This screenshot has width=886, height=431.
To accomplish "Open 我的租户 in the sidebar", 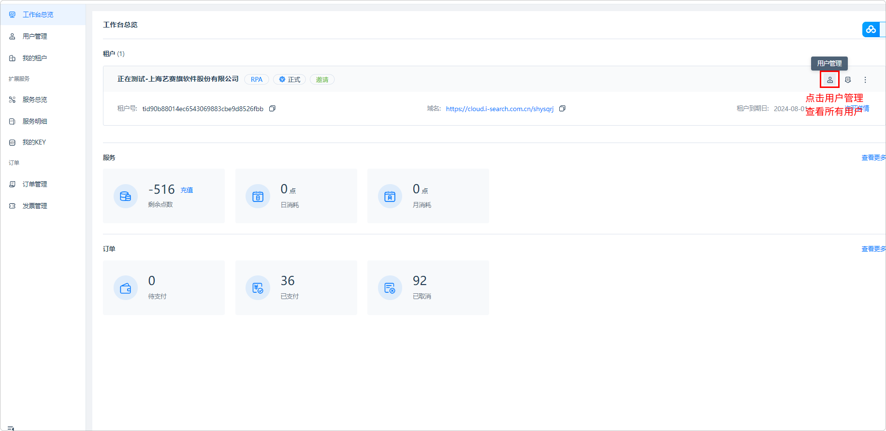I will (x=34, y=58).
